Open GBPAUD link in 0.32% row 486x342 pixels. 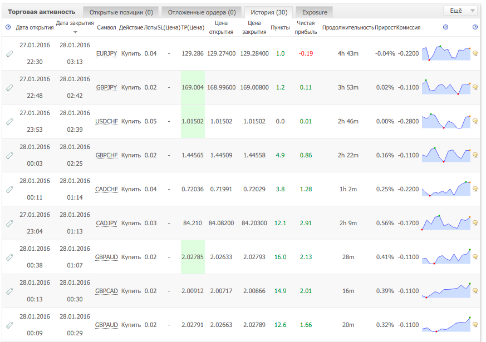[107, 325]
